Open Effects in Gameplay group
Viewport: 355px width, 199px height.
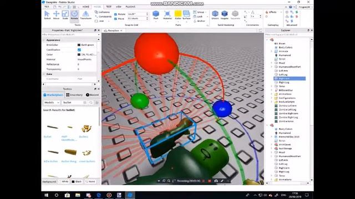[271, 12]
